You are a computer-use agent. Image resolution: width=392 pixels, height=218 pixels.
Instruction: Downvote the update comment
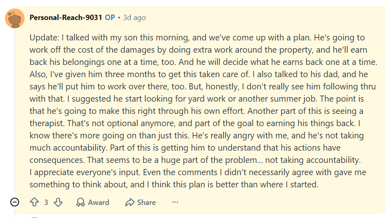(x=58, y=202)
